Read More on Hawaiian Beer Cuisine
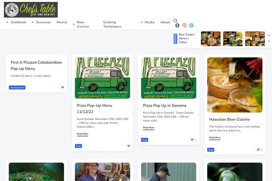272x181 pixels. [x=214, y=138]
